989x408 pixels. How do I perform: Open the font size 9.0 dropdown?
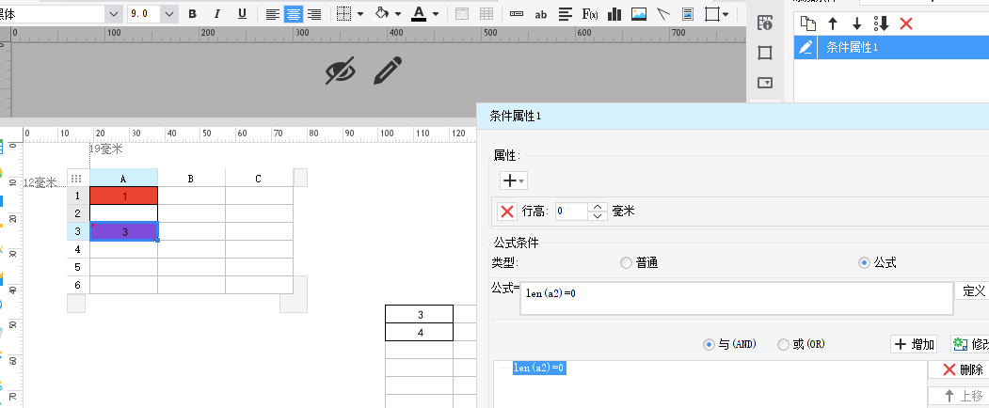(168, 14)
